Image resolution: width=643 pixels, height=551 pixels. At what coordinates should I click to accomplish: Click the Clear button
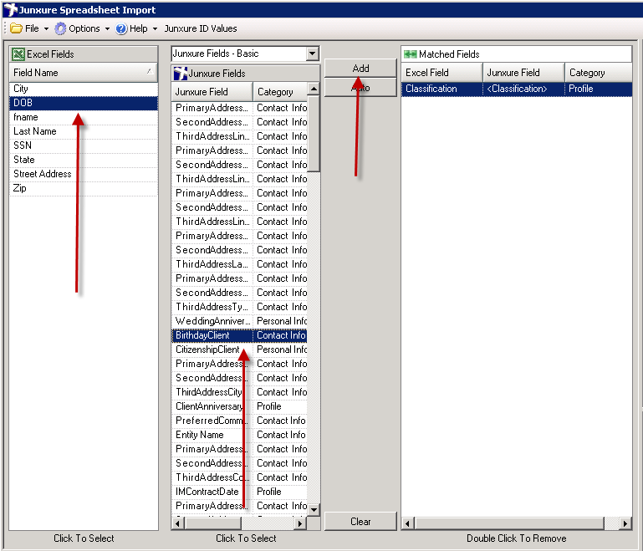pos(360,522)
